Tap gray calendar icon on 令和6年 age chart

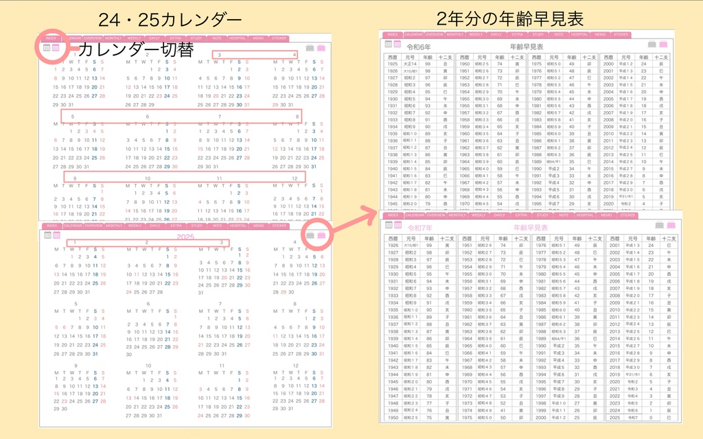click(389, 43)
